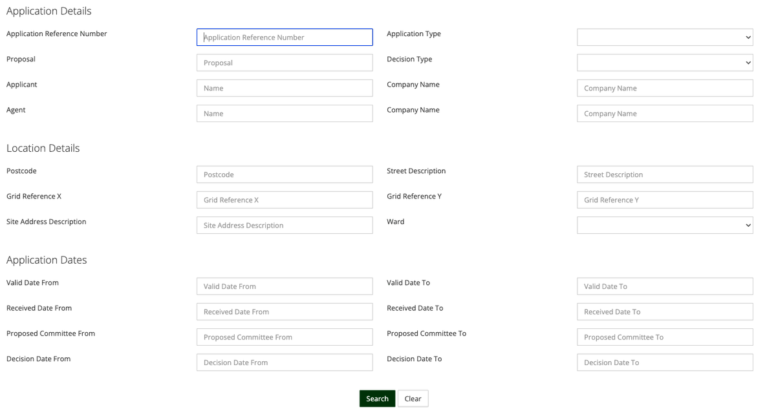Focus the Street Description field
The width and height of the screenshot is (776, 411).
[665, 174]
